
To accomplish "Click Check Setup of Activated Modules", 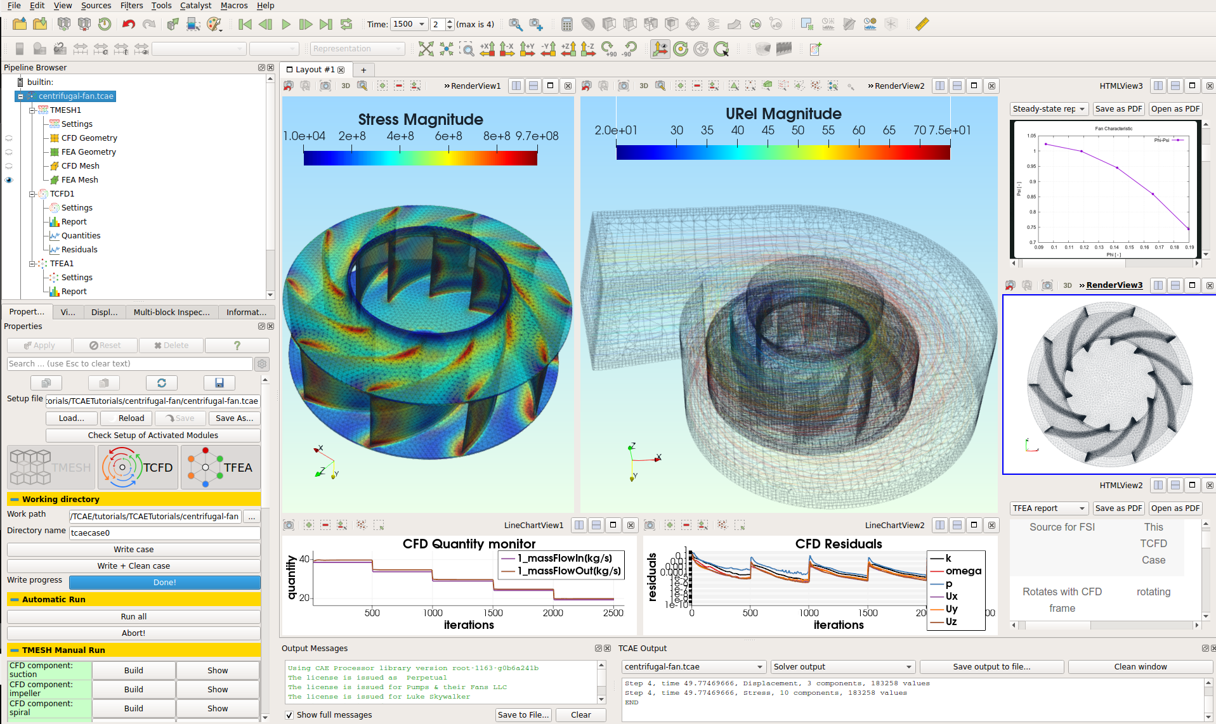I will pyautogui.click(x=153, y=436).
